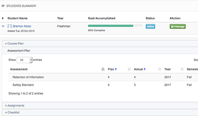
Task: Open Brenton Moss student profile link
Action: tap(22, 26)
